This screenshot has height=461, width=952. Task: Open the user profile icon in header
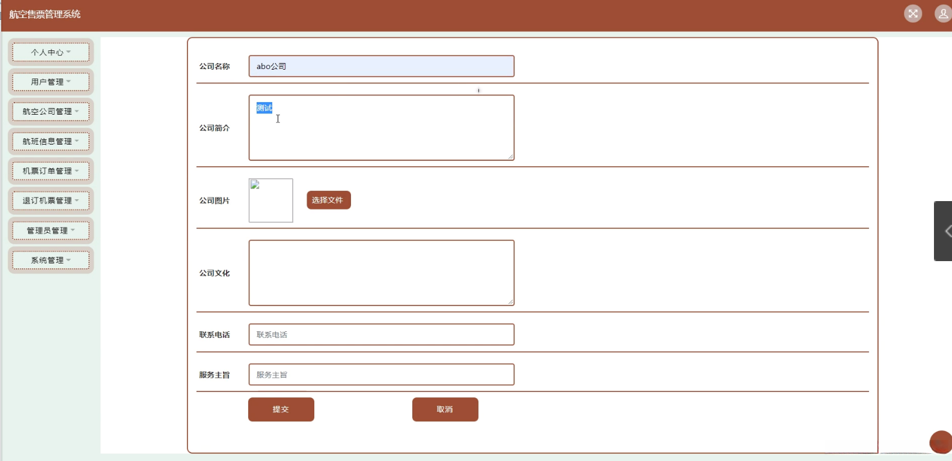point(943,14)
